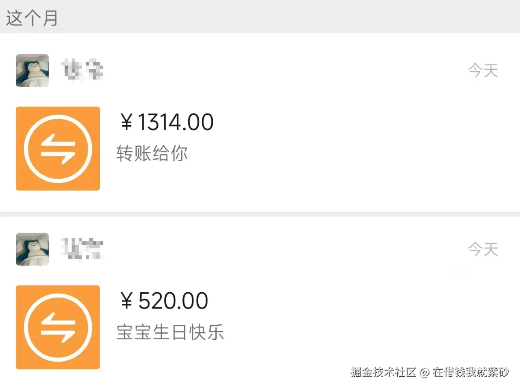Select the Snorlax avatar of the second contact

[x=32, y=249]
